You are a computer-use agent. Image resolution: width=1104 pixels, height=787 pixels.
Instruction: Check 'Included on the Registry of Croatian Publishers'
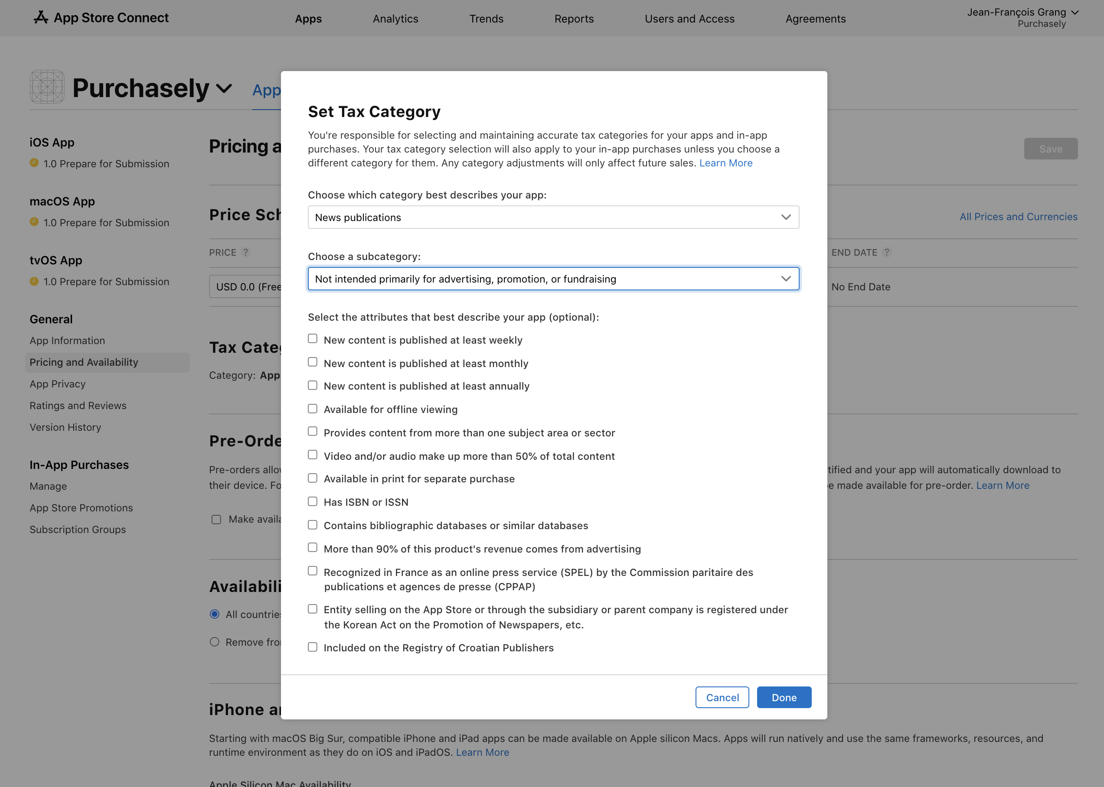click(x=313, y=647)
